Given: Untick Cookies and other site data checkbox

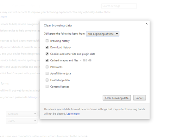Looking at the screenshot, I should click(47, 54).
